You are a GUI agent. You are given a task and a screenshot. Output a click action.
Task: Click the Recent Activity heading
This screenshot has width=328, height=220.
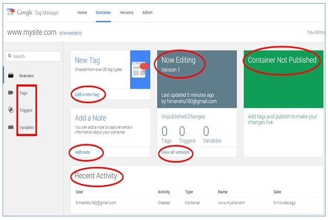96,176
